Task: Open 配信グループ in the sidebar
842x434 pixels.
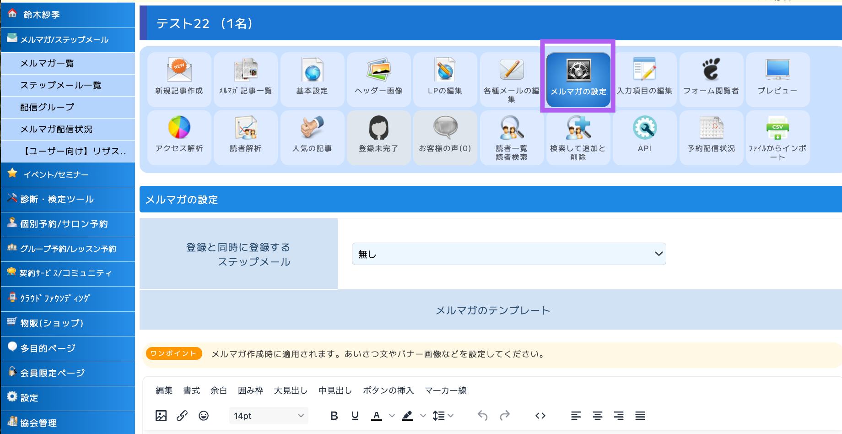Action: (x=47, y=107)
